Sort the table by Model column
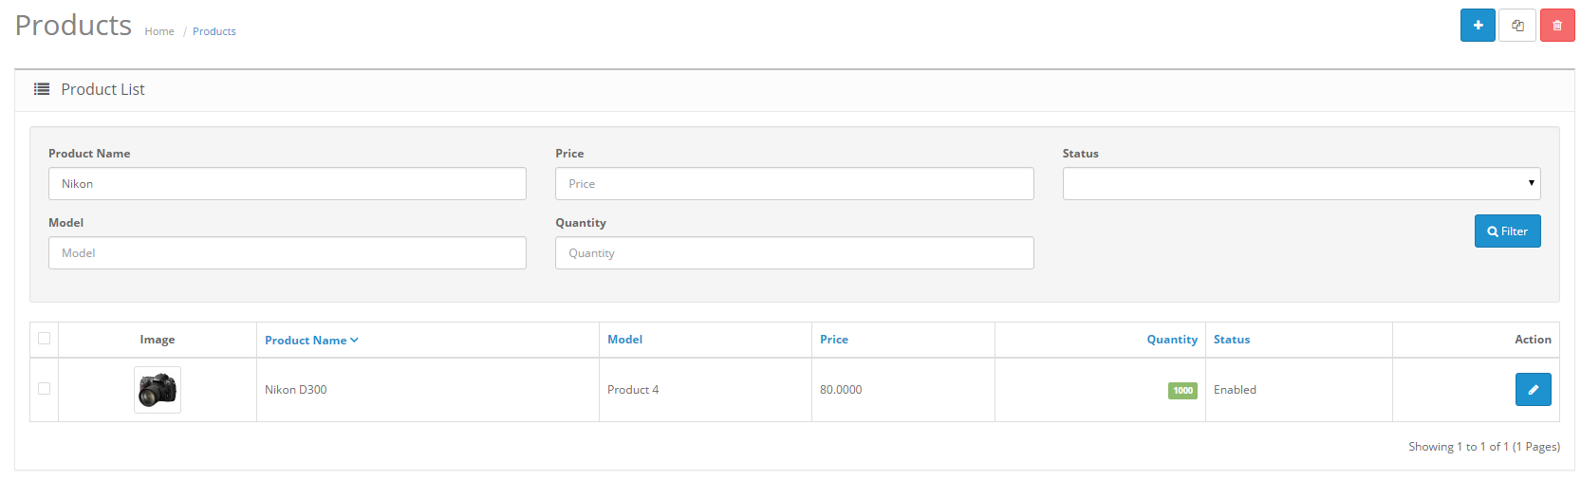1581x499 pixels. pyautogui.click(x=624, y=340)
